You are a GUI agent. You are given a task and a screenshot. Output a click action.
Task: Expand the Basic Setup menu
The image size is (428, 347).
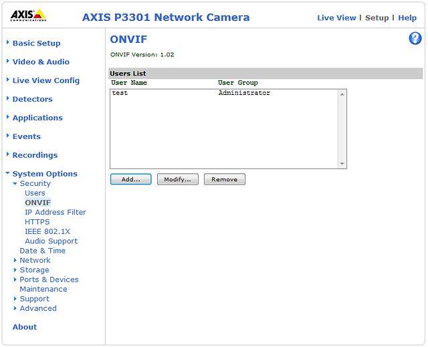[36, 43]
